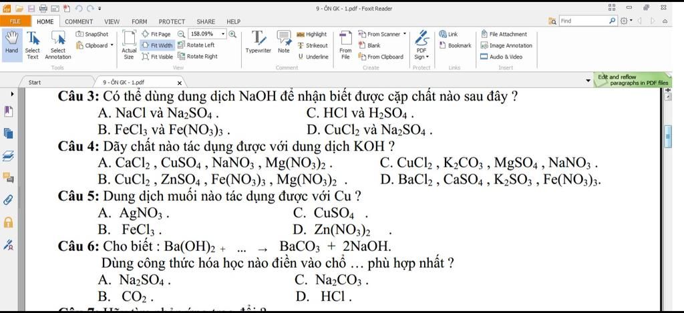
Task: Open the Bookmarks side panel
Action: tap(8, 111)
